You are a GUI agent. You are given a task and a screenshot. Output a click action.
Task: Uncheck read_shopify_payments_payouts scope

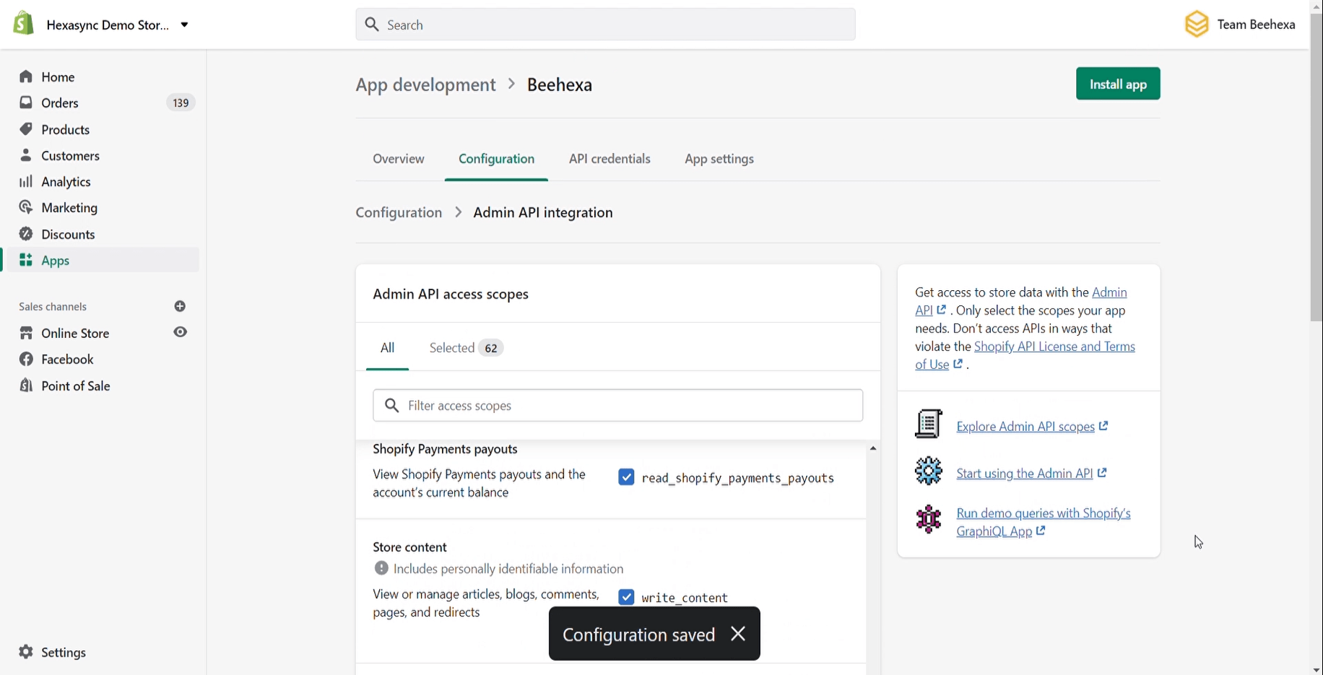pyautogui.click(x=626, y=477)
